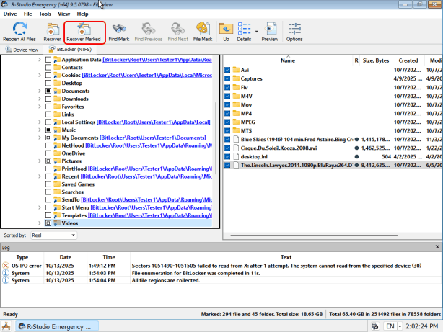The height and width of the screenshot is (332, 443).
Task: Click the Recover Marked toolbar icon
Action: tap(84, 32)
